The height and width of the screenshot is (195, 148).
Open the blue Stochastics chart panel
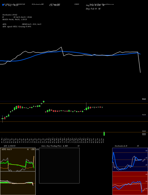(130, 160)
